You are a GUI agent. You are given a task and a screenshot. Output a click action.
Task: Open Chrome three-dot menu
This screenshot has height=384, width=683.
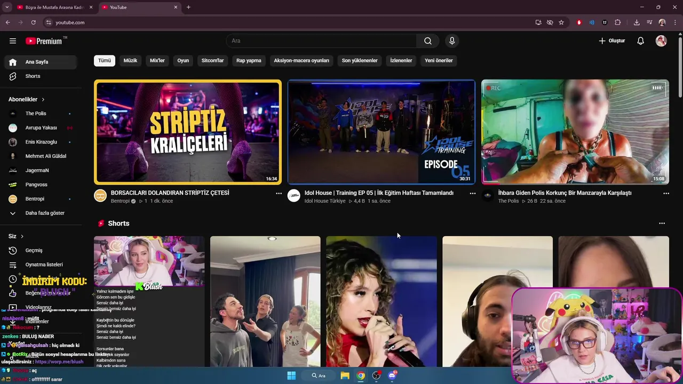point(674,22)
